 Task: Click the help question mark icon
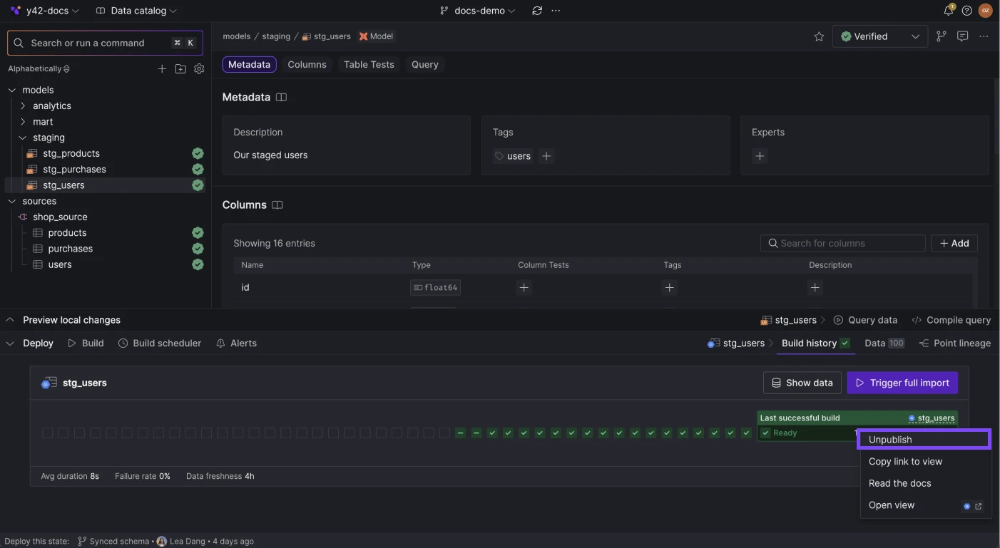[x=966, y=11]
